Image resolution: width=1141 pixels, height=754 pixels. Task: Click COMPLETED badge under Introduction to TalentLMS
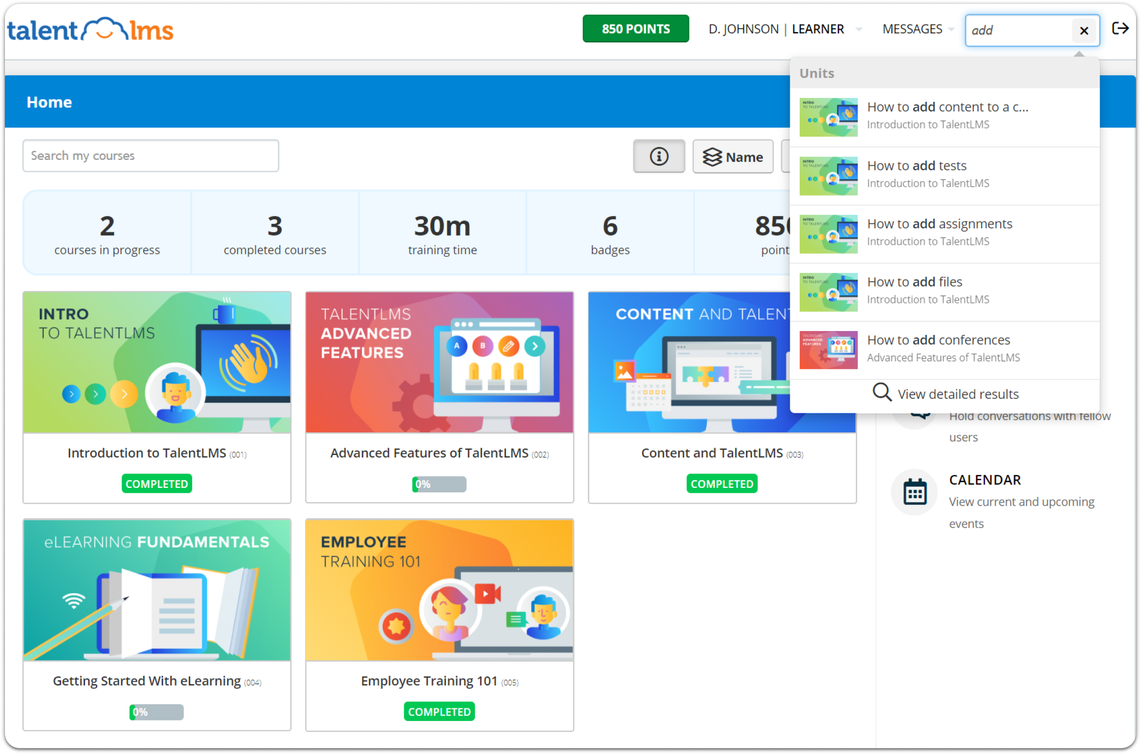click(x=157, y=483)
